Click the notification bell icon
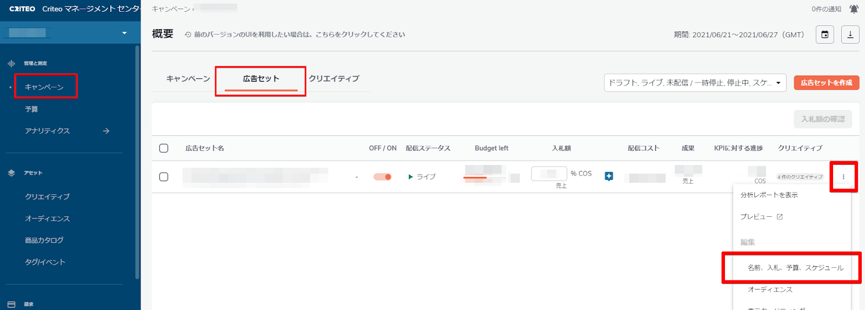This screenshot has height=310, width=865. [x=854, y=9]
